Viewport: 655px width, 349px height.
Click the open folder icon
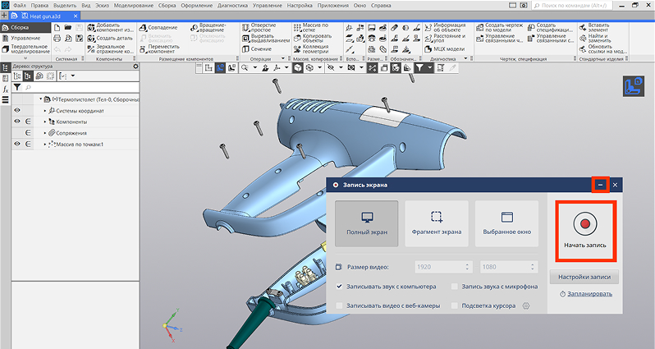coord(68,28)
